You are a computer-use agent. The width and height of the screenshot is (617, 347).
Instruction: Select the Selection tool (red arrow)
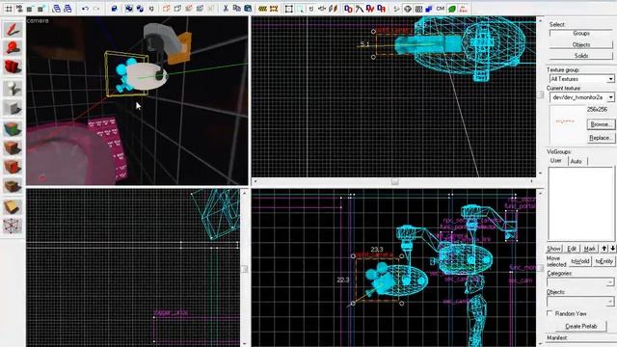(x=13, y=29)
